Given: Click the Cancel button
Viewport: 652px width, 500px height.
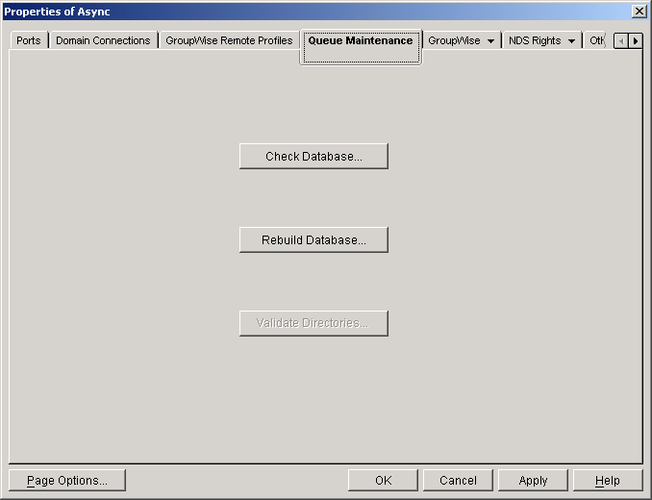Looking at the screenshot, I should pos(458,481).
